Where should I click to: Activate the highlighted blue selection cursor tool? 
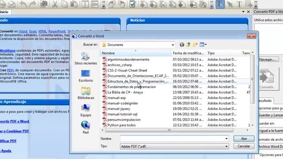pos(220,4)
